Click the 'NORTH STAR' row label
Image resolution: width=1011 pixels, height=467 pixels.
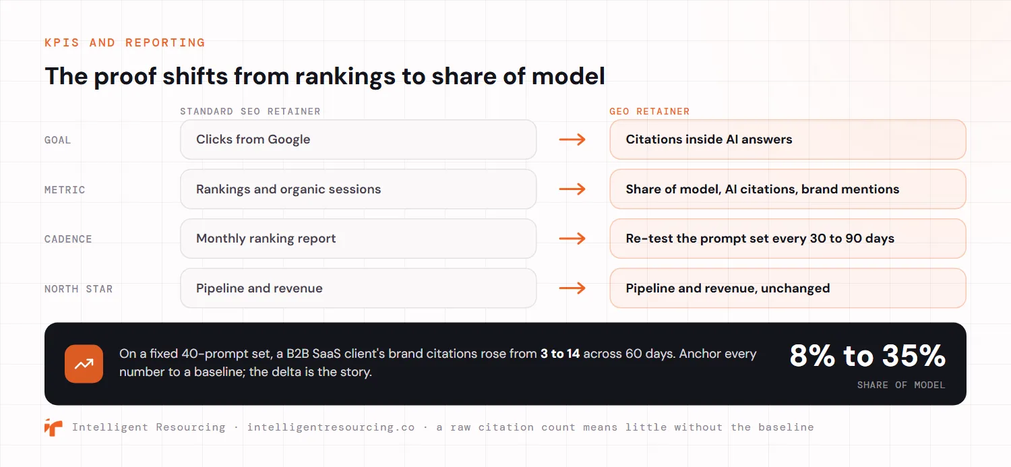(x=78, y=289)
